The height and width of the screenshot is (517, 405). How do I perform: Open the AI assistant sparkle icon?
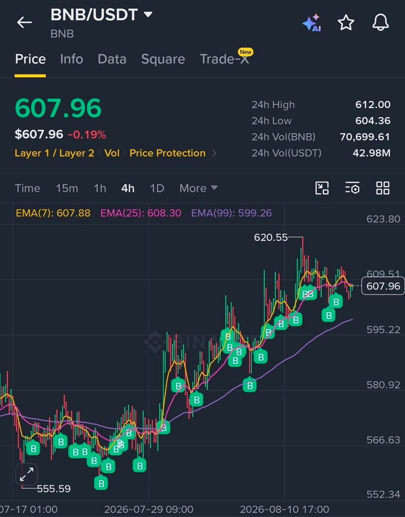point(312,23)
